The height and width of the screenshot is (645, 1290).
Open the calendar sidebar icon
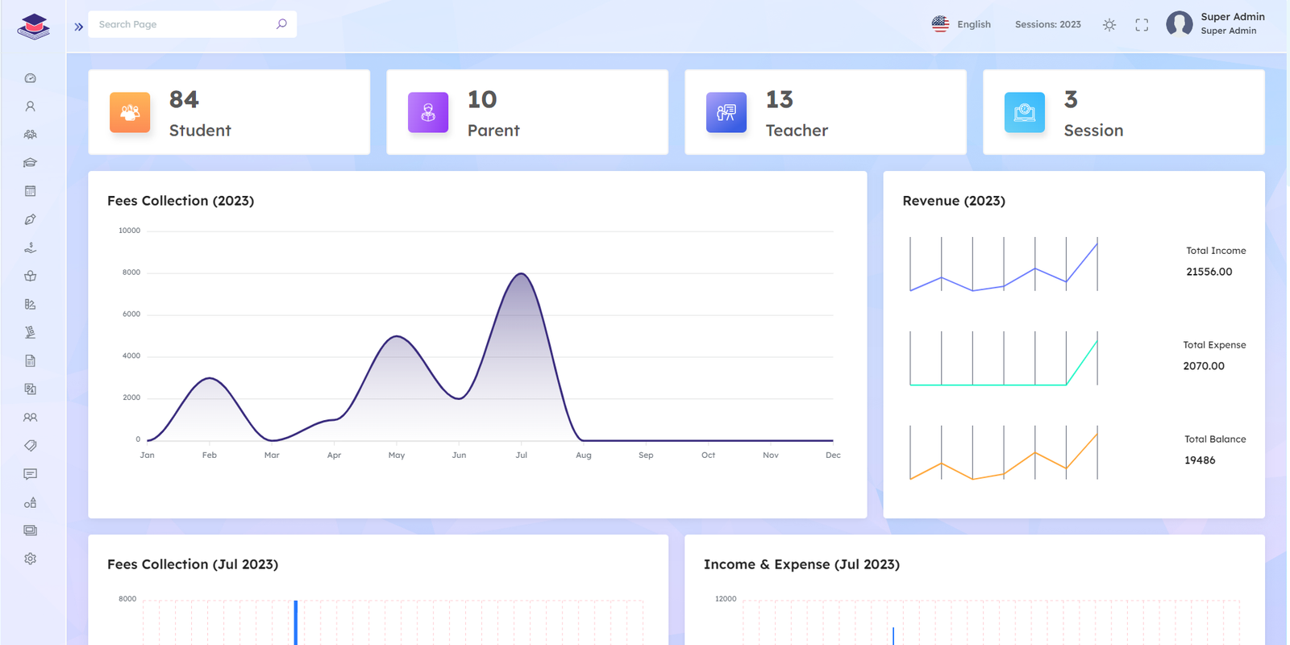point(31,191)
